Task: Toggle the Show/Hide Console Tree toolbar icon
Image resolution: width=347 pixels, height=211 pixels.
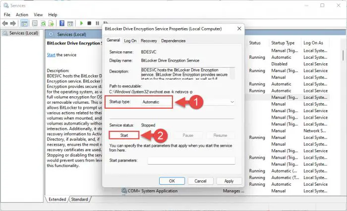Action: (24, 23)
